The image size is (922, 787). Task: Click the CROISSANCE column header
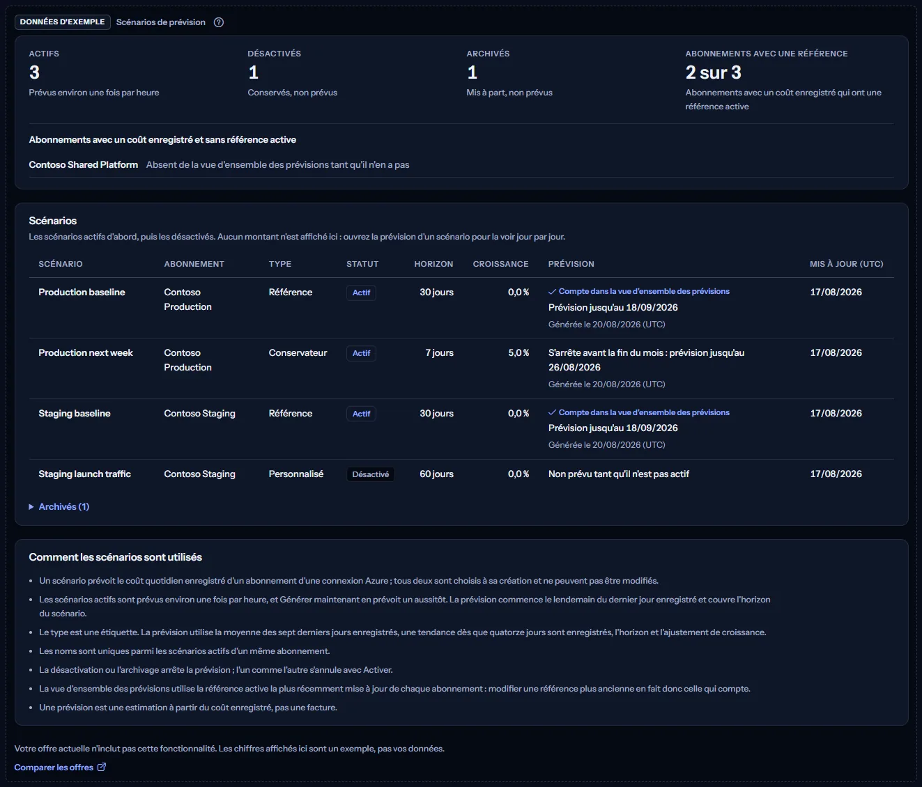click(500, 265)
